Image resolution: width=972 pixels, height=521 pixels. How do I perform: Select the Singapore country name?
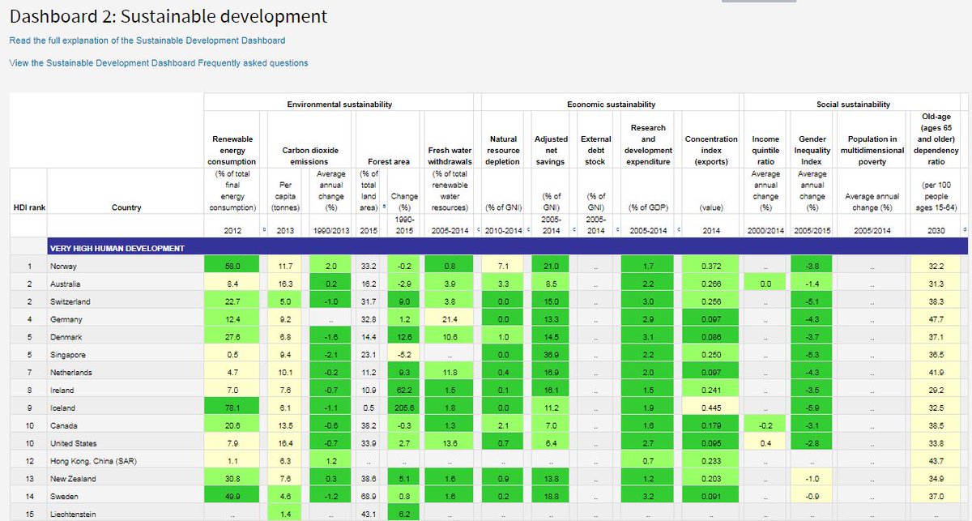click(68, 355)
